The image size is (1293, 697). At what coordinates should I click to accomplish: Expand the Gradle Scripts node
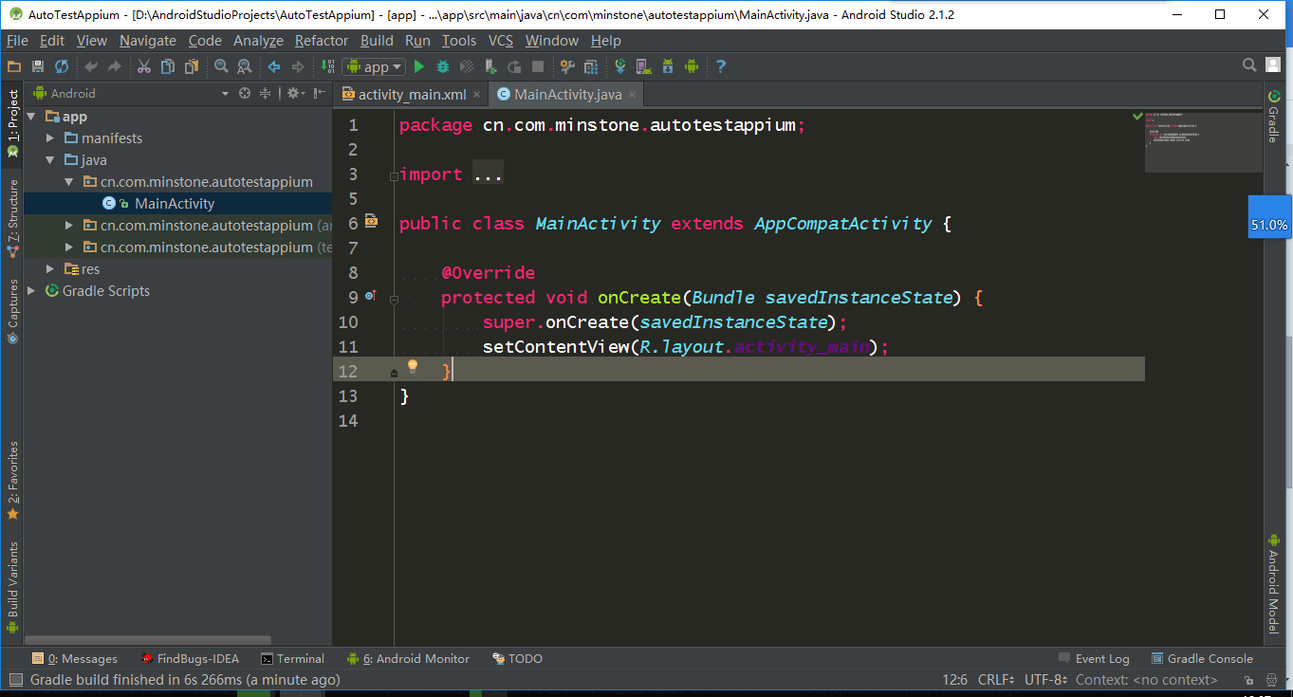[x=31, y=291]
